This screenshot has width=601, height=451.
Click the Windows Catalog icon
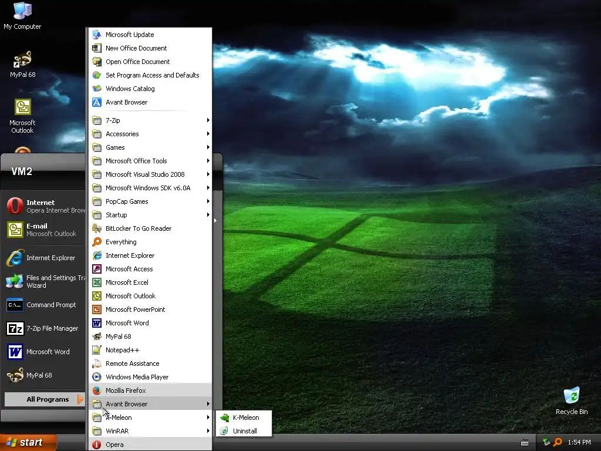[97, 89]
